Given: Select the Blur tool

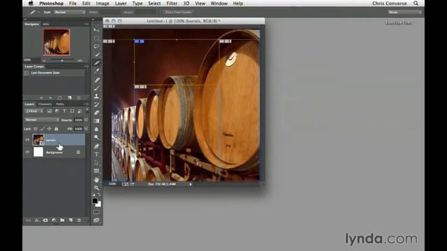Looking at the screenshot, I should coord(96,129).
